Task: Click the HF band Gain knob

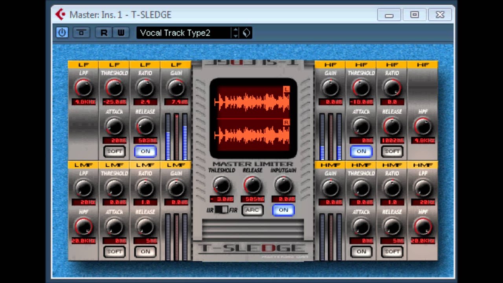Action: (330, 88)
